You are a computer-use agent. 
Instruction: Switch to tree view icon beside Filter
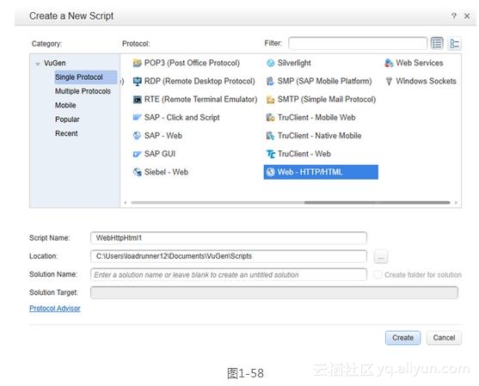[454, 43]
